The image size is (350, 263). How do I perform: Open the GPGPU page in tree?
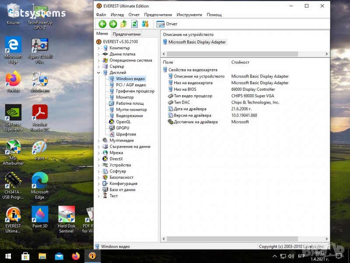click(x=122, y=128)
